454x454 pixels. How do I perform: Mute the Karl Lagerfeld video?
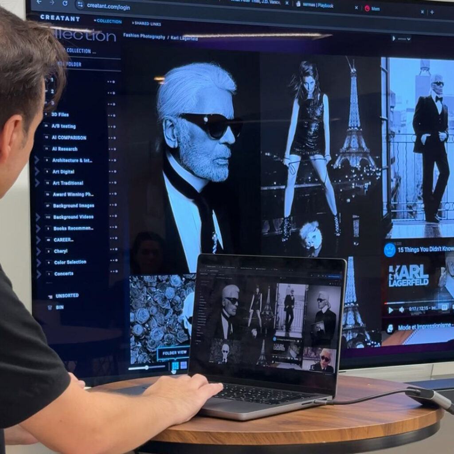[x=402, y=310]
